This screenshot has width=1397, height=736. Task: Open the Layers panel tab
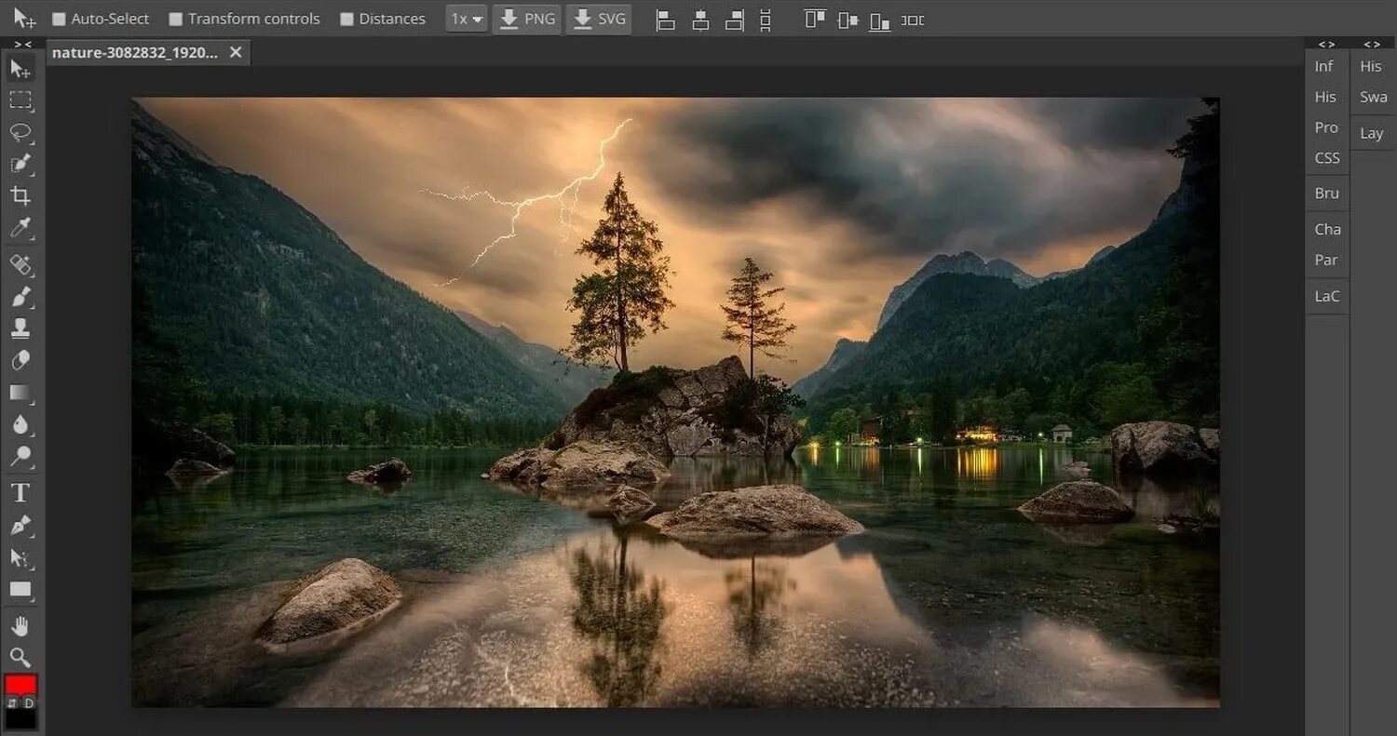(1371, 132)
